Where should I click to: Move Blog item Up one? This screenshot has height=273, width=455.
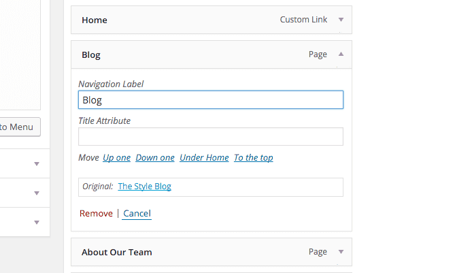[117, 158]
